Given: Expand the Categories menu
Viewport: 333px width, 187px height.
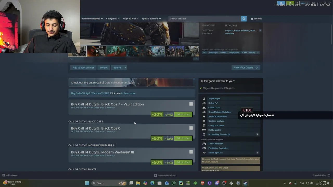Looking at the screenshot, I should 113,19.
